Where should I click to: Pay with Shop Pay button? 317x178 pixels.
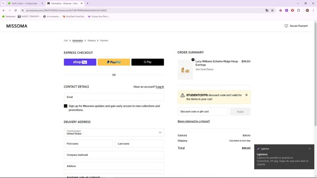(80, 62)
